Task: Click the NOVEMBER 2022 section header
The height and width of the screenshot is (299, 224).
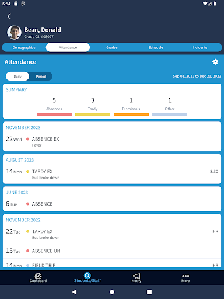Action: click(23, 220)
